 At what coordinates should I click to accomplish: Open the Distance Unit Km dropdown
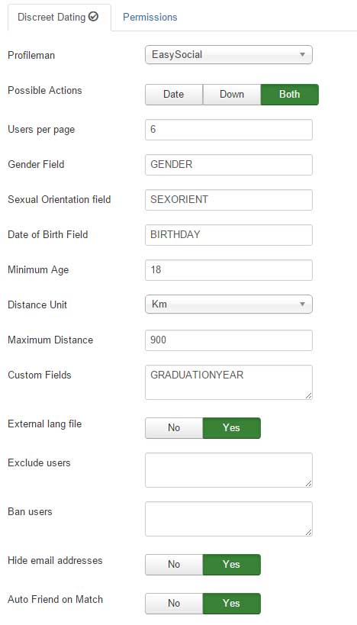pyautogui.click(x=229, y=304)
